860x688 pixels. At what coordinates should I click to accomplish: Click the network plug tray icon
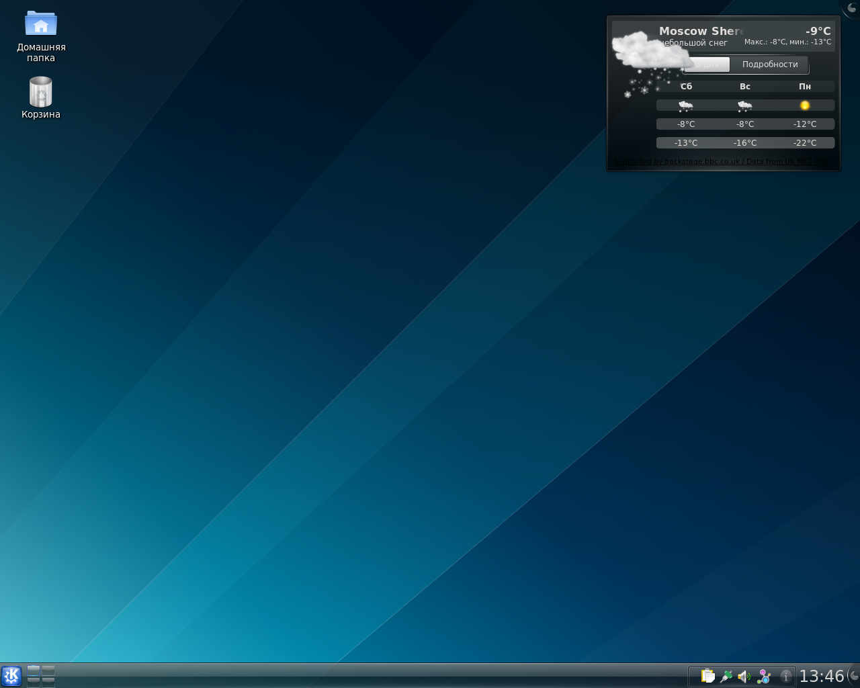(x=726, y=676)
